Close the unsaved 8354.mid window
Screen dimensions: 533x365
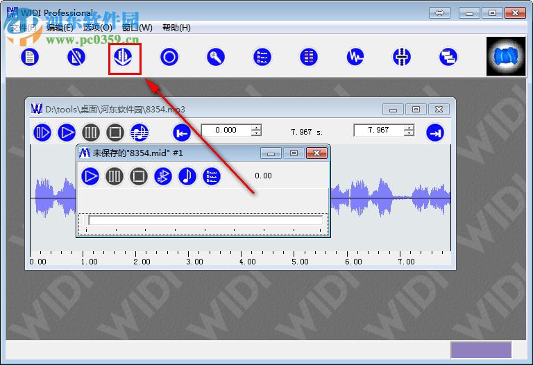(316, 153)
